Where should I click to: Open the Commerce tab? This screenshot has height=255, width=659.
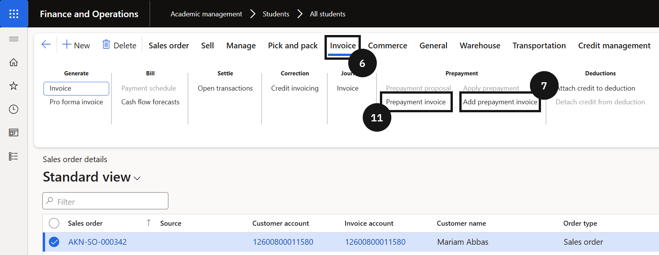388,46
